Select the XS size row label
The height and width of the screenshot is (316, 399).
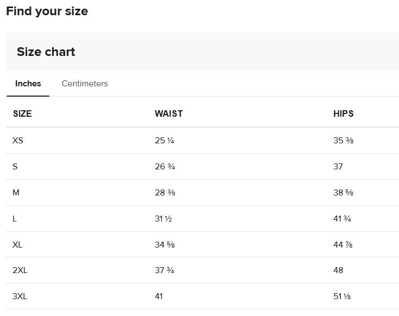coord(18,141)
